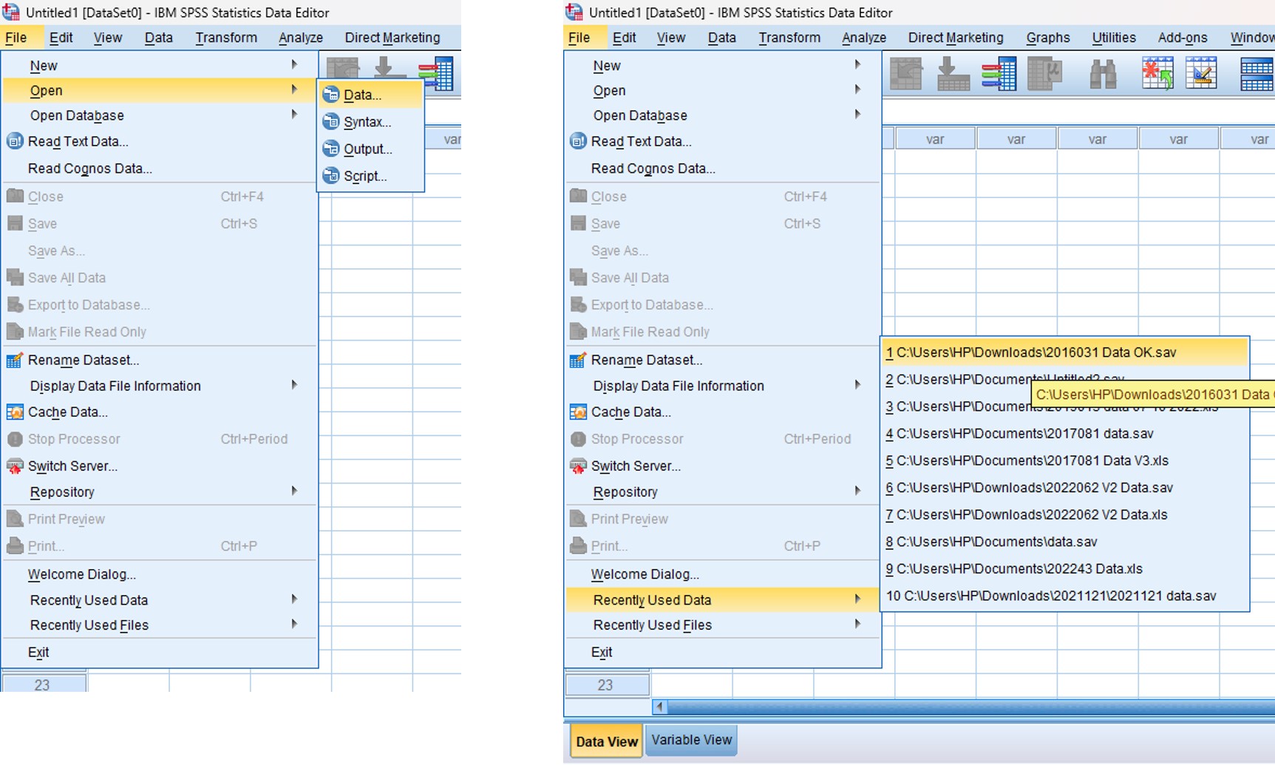Click Go to Case toolbar icon in right window

[x=905, y=75]
